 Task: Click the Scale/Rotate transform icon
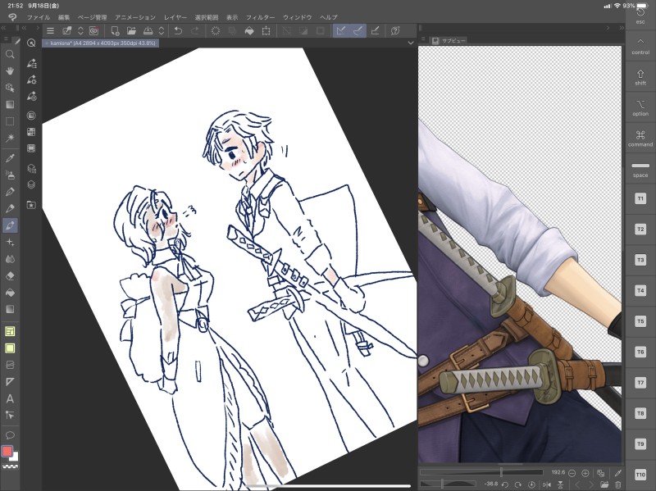coord(266,30)
